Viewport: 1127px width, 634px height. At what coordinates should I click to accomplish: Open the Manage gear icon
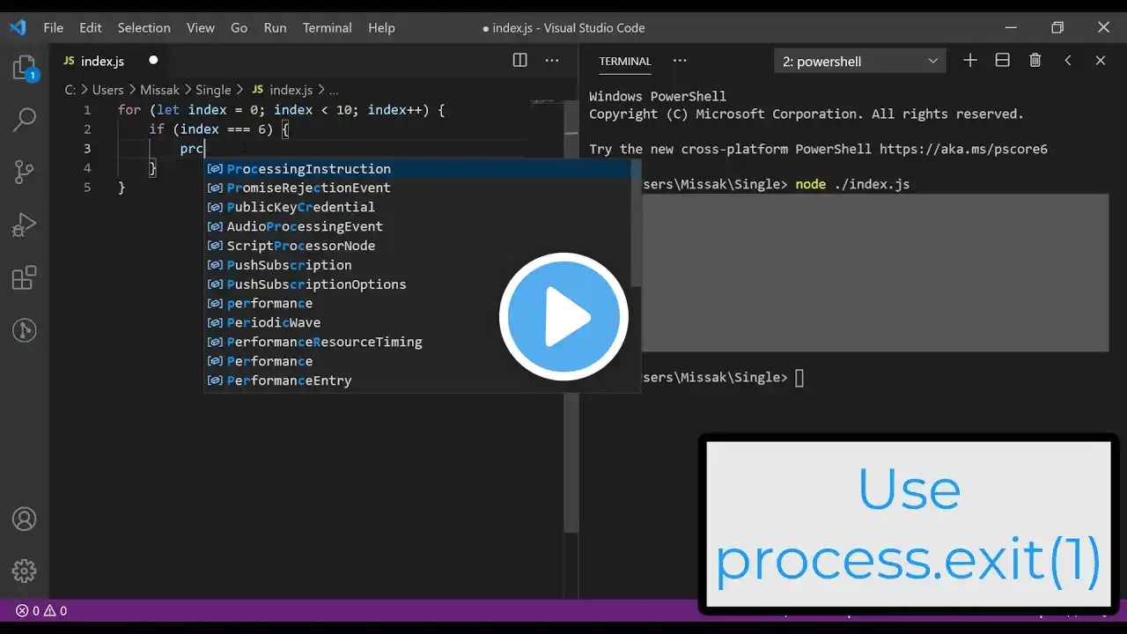[x=25, y=571]
